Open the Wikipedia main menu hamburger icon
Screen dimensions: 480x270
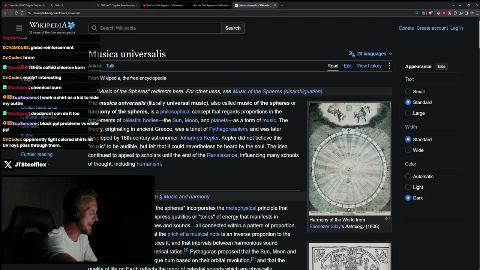click(19, 28)
